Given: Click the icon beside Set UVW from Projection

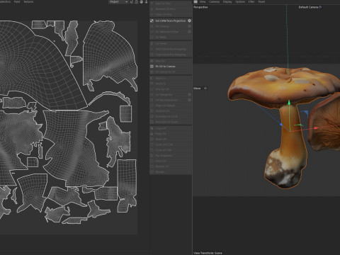Looking at the screenshot, I should (152, 21).
